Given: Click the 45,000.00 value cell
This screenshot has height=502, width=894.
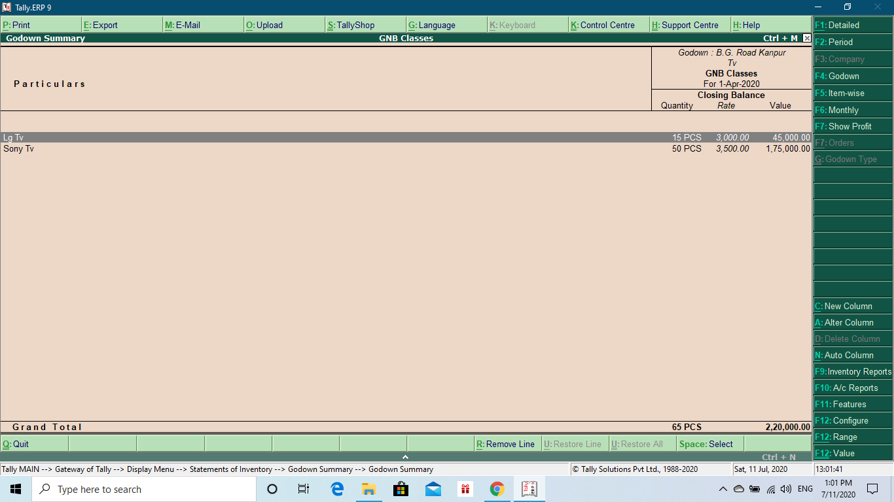Looking at the screenshot, I should pyautogui.click(x=791, y=137).
